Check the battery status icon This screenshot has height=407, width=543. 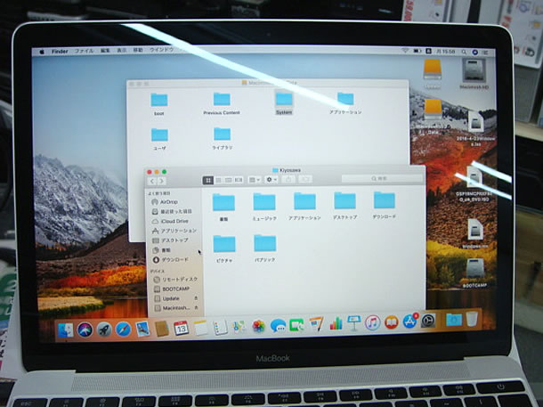pyautogui.click(x=417, y=51)
